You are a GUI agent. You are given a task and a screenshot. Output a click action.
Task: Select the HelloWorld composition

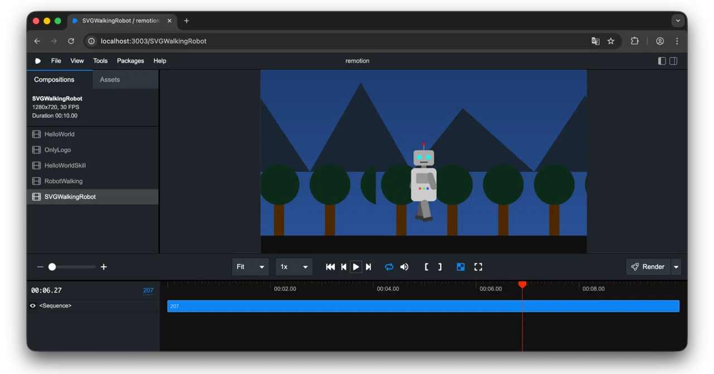(93, 134)
